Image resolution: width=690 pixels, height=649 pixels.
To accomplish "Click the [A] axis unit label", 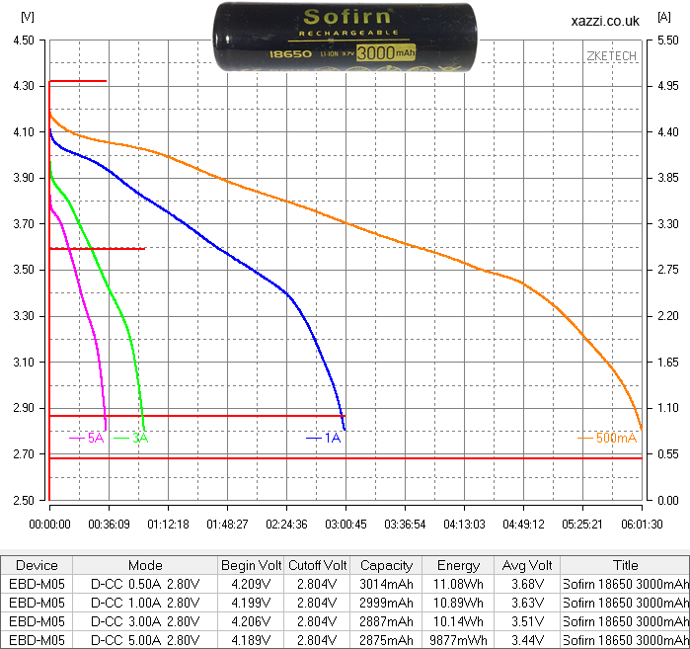I will pos(664,17).
